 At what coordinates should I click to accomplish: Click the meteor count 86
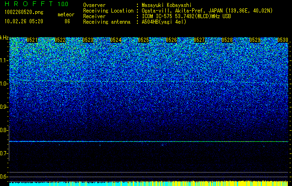point(67,21)
